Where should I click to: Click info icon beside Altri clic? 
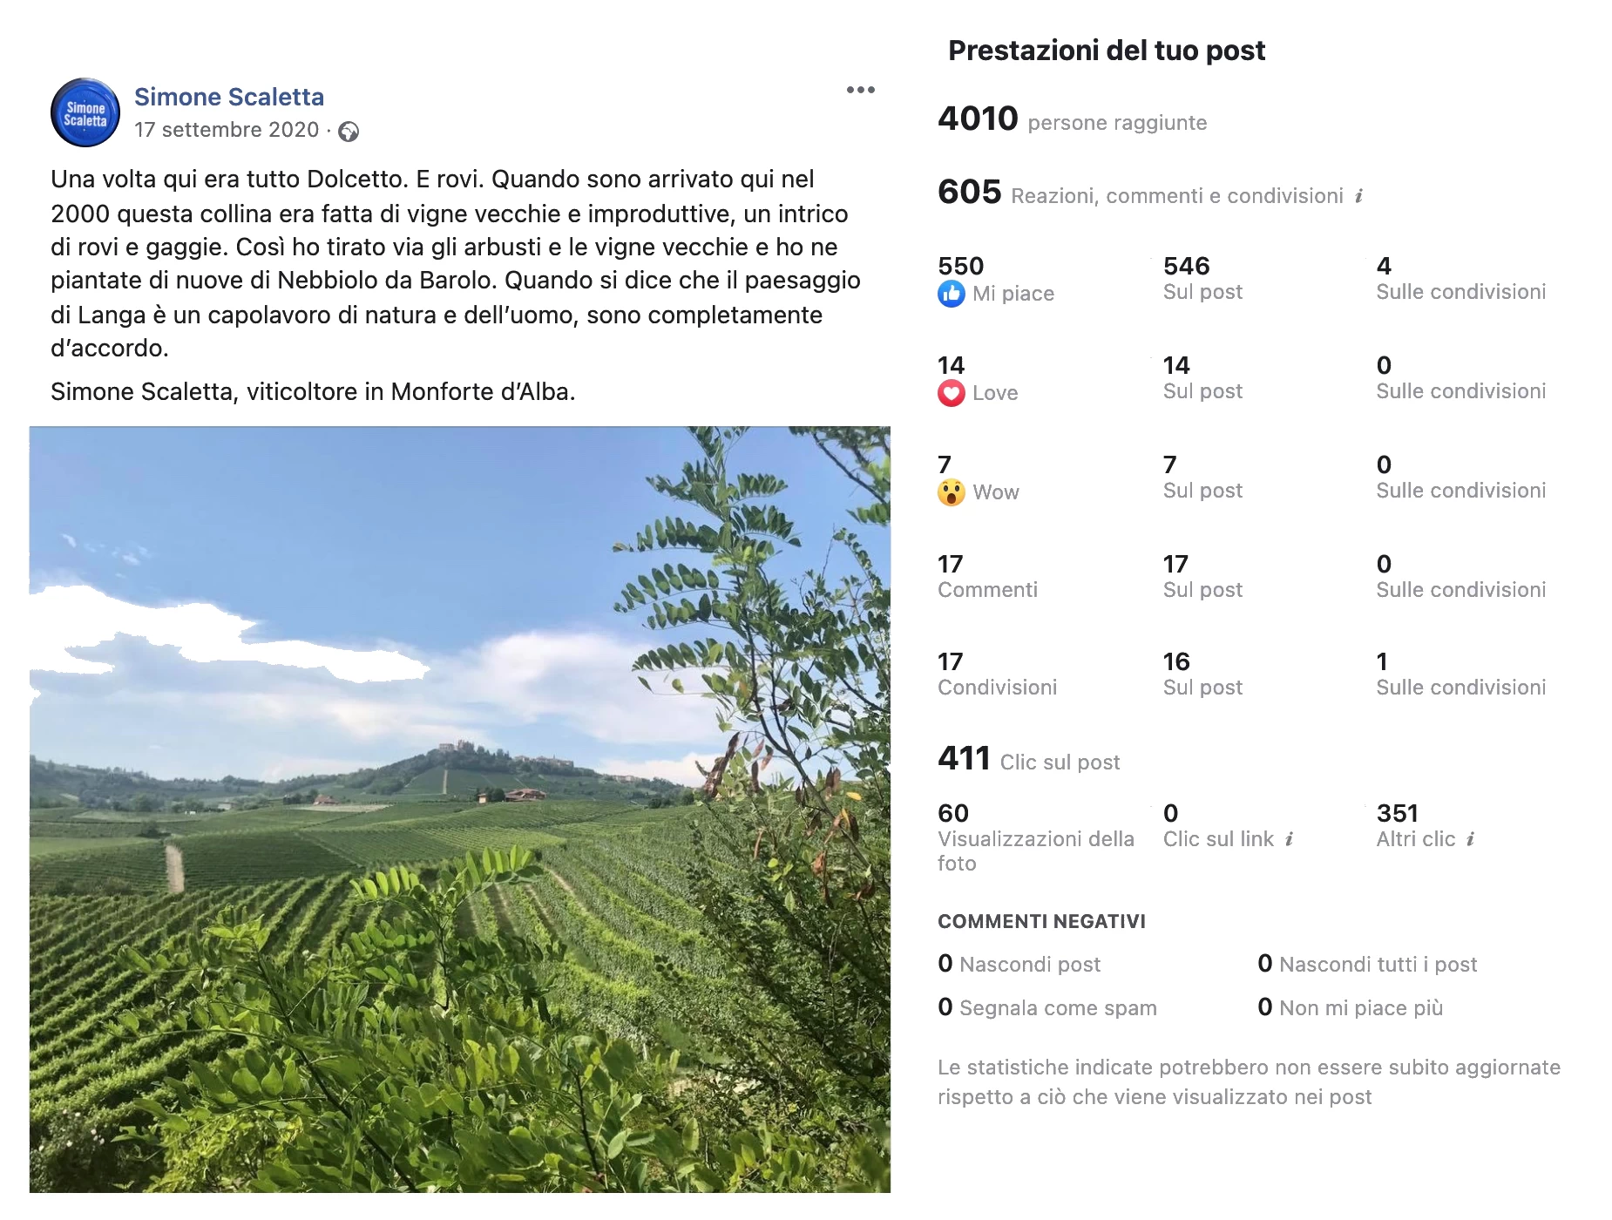(x=1471, y=839)
